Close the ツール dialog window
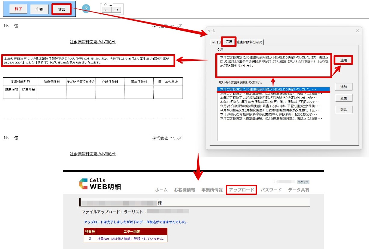The height and width of the screenshot is (249, 369). click(x=357, y=31)
